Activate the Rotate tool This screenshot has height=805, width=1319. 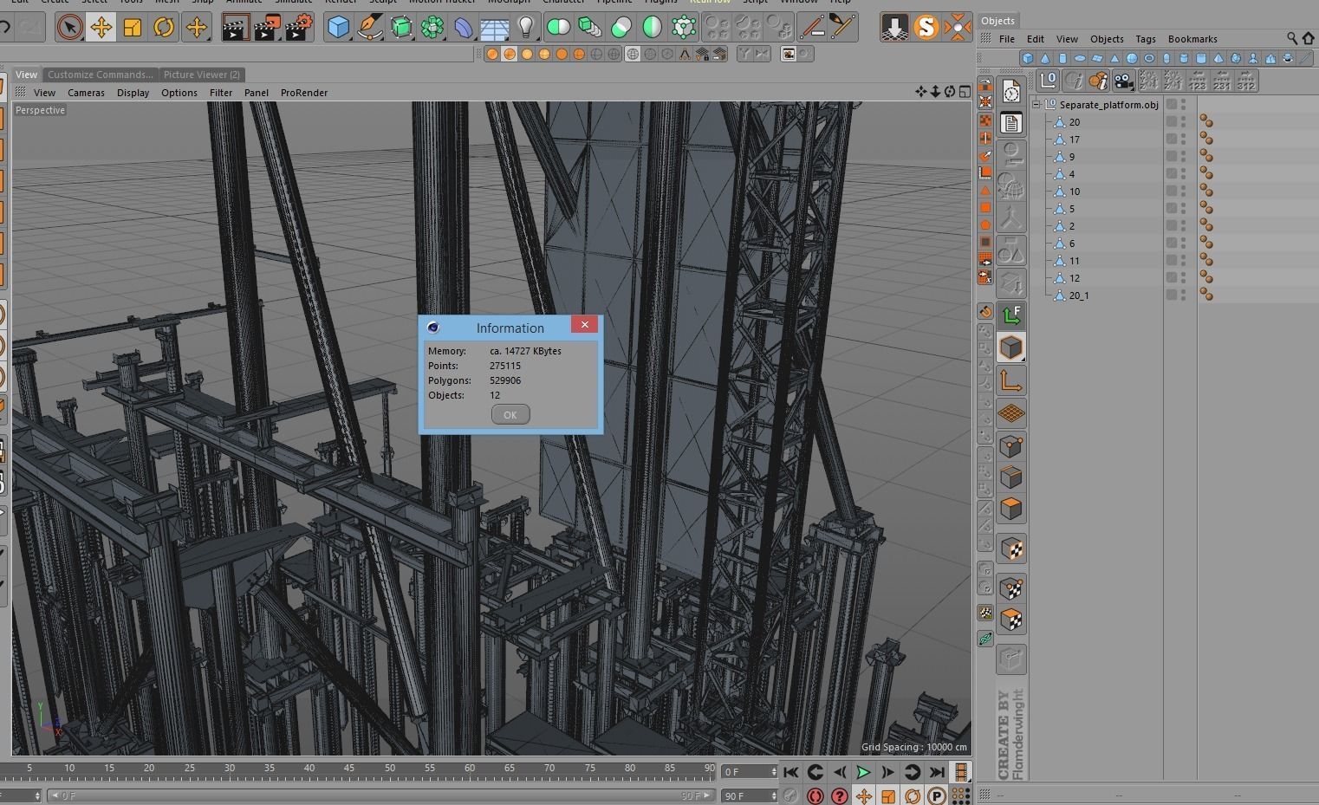click(x=163, y=27)
